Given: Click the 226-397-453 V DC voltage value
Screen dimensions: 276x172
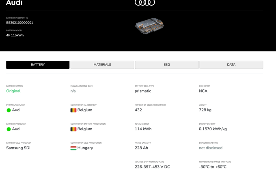Looking at the screenshot, I should click(152, 167).
